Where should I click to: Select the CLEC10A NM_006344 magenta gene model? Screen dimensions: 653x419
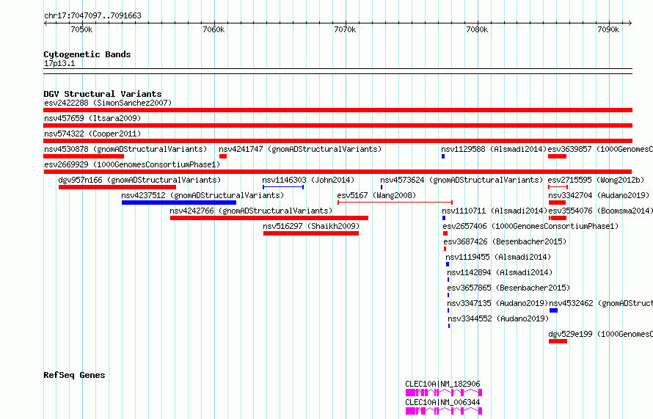click(444, 411)
